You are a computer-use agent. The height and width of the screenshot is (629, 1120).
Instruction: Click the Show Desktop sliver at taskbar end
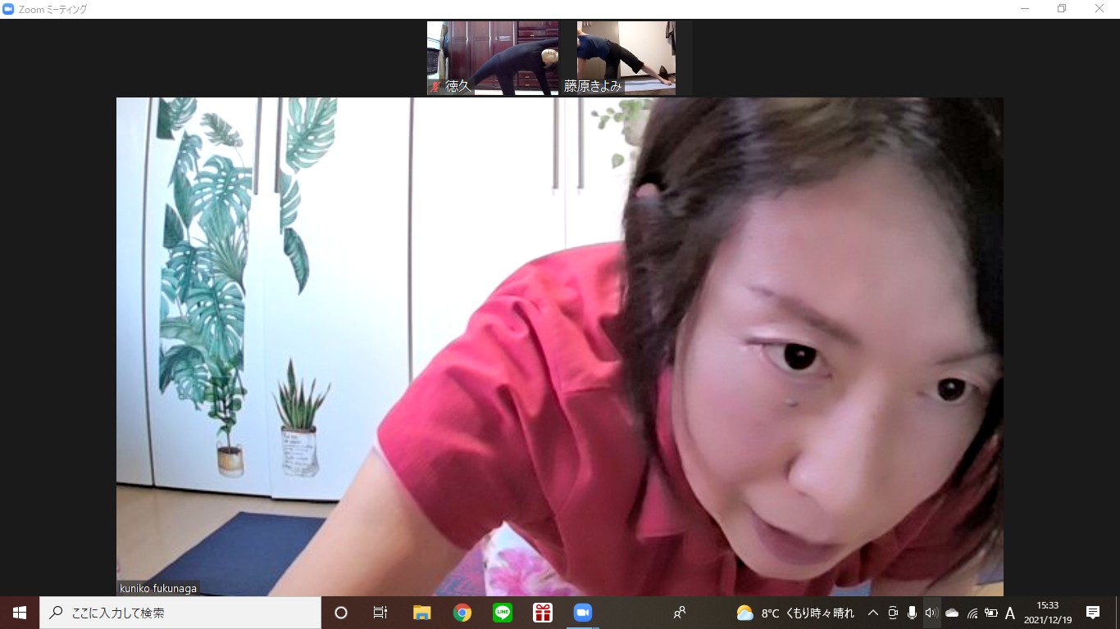(x=1117, y=613)
